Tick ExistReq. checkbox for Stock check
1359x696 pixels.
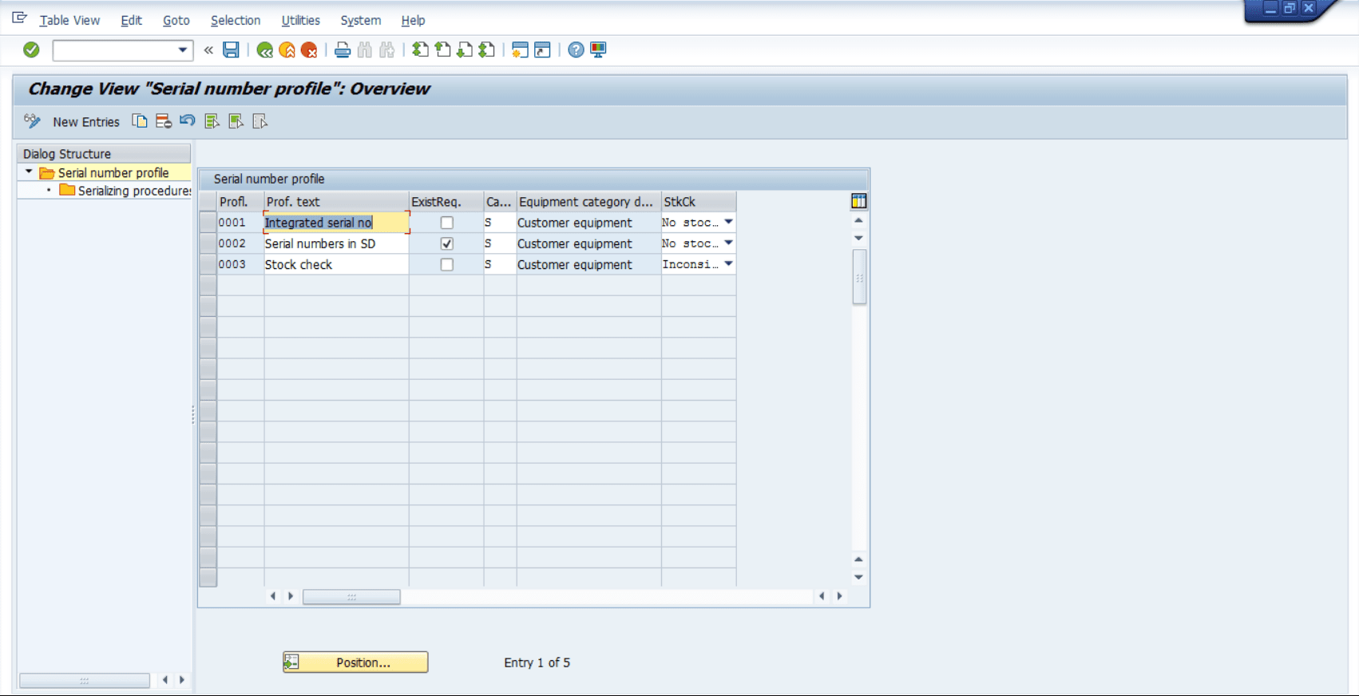[x=447, y=264]
